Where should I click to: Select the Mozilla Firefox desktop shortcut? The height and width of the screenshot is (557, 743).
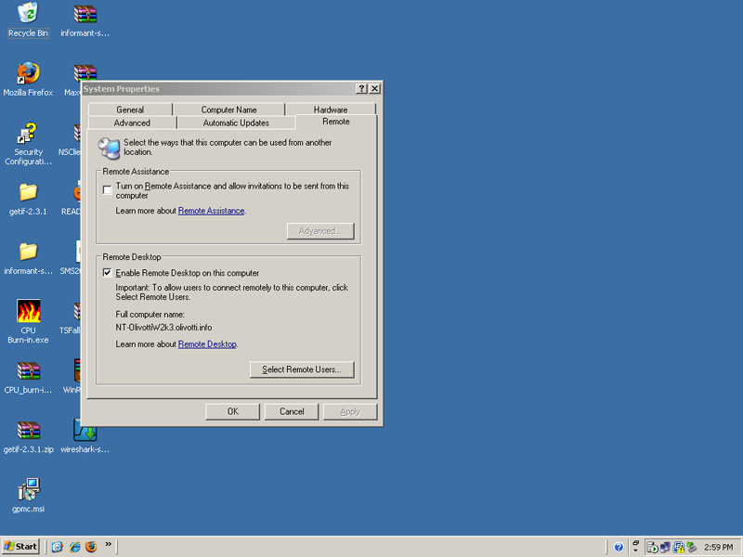[28, 79]
